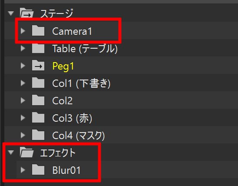The height and width of the screenshot is (186, 238).
Task: Click the Col2 folder icon
Action: click(x=38, y=100)
